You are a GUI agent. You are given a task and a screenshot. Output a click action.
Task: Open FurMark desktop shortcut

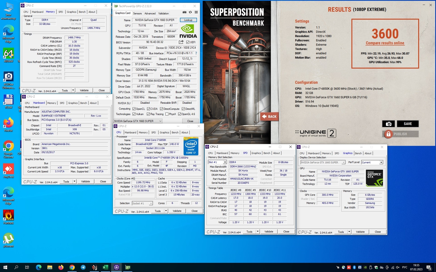(x=8, y=217)
